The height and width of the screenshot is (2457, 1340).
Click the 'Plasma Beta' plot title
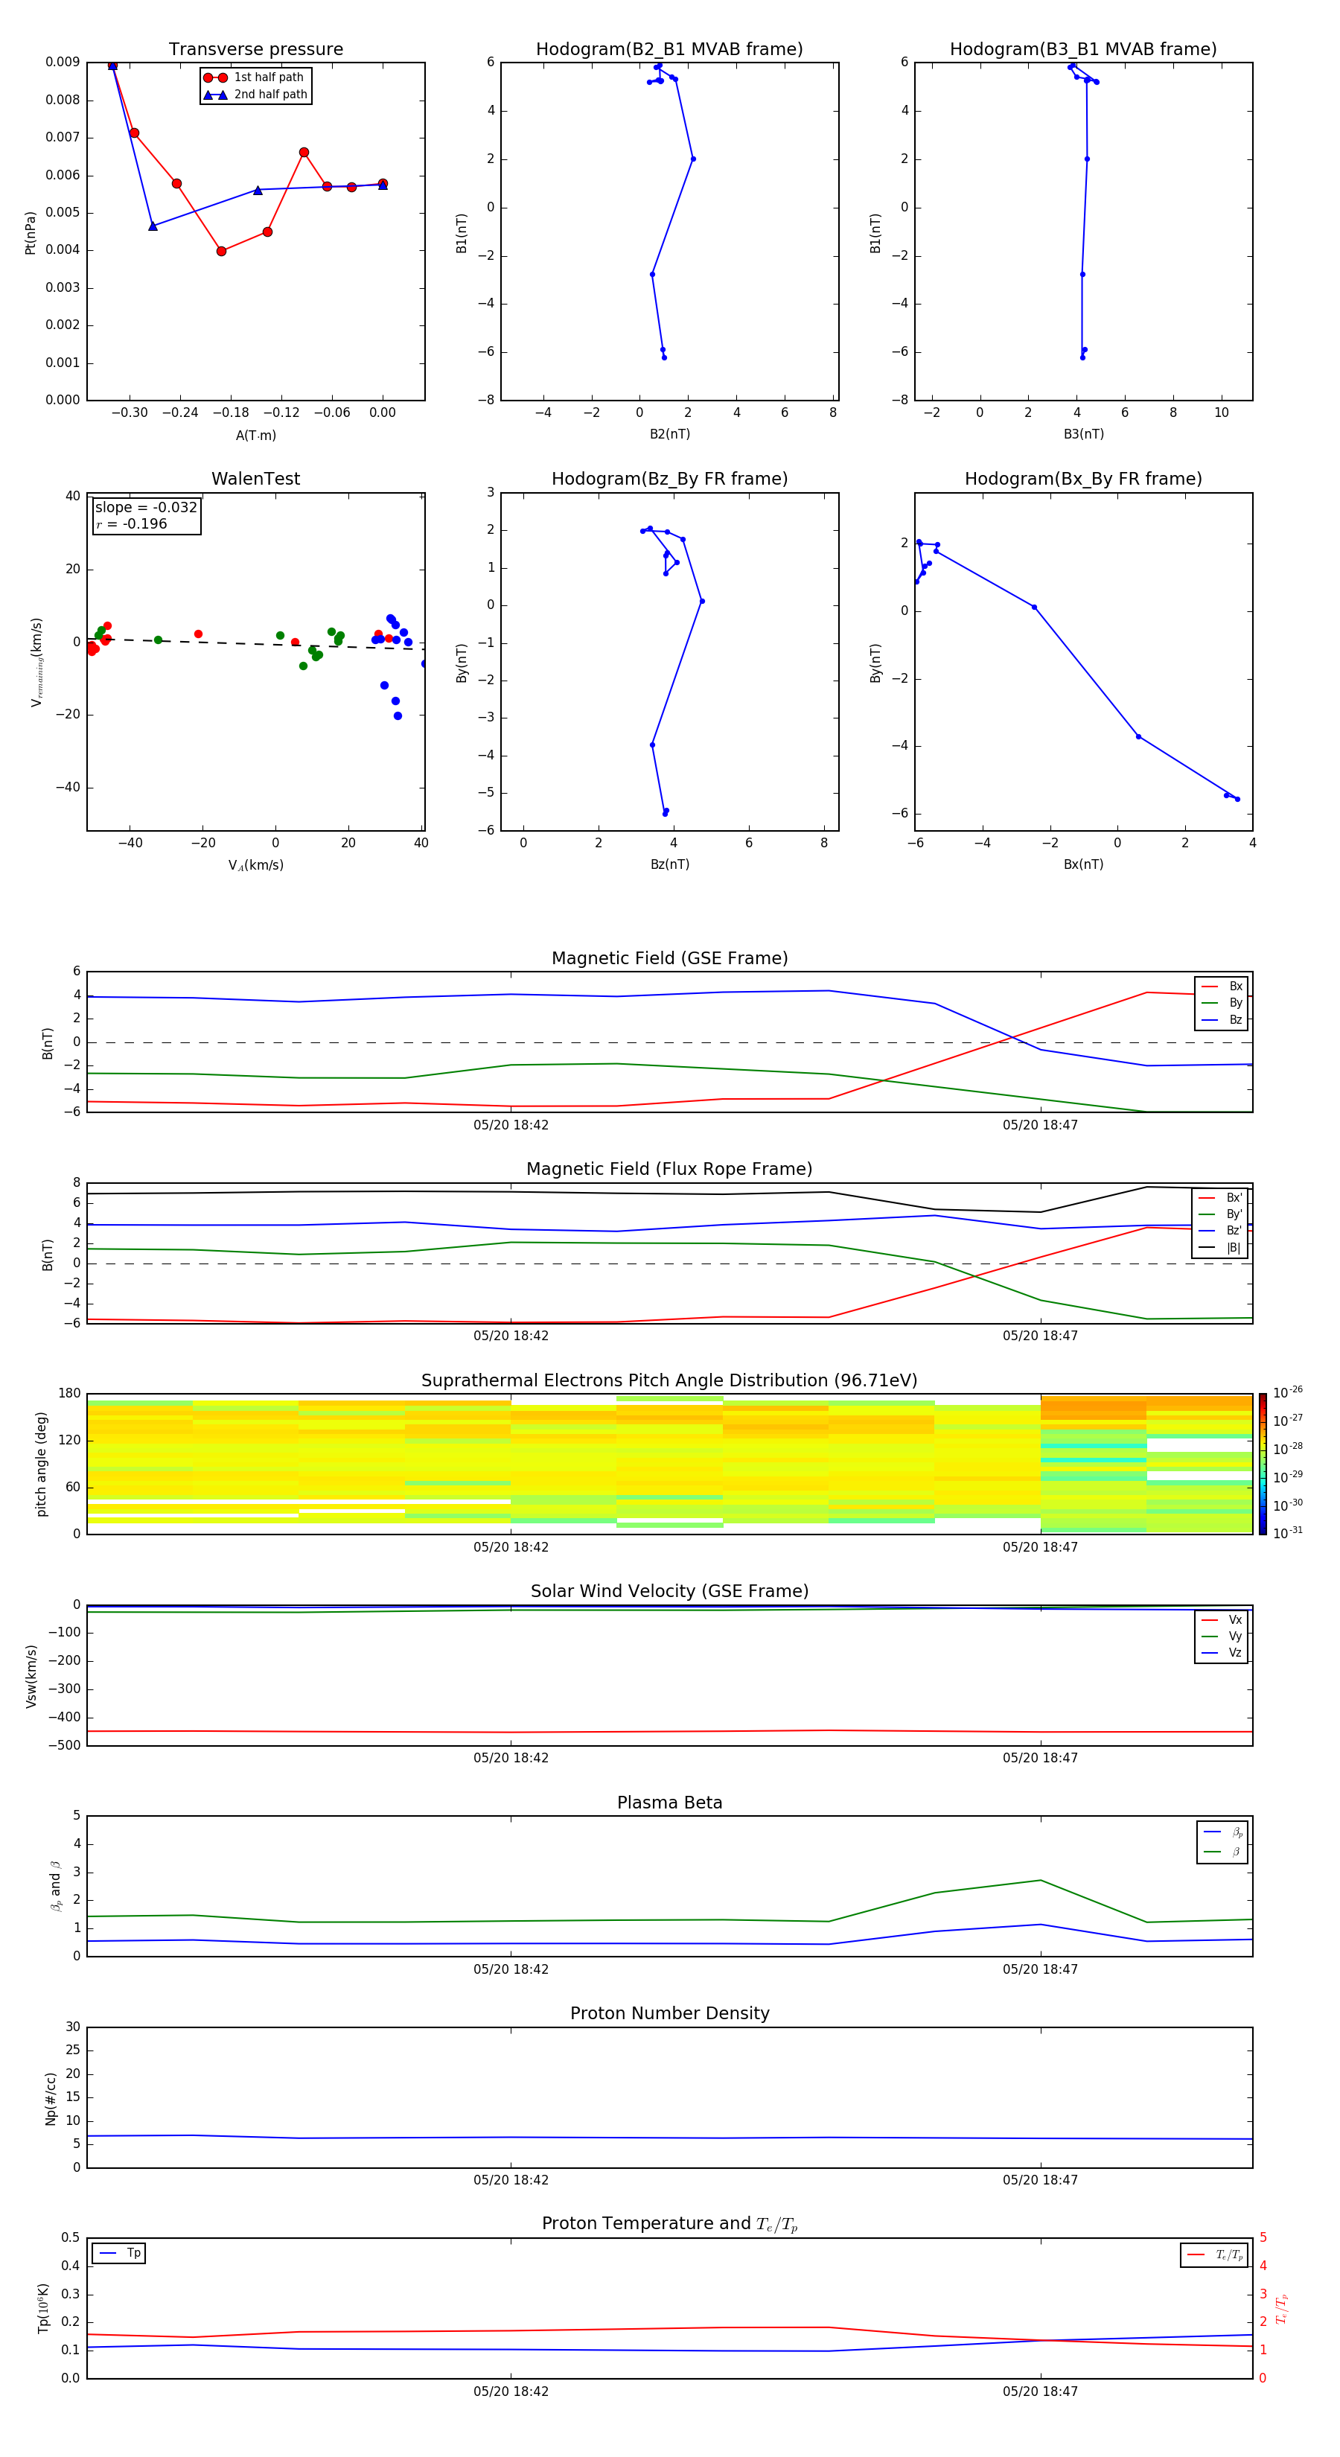(669, 1803)
